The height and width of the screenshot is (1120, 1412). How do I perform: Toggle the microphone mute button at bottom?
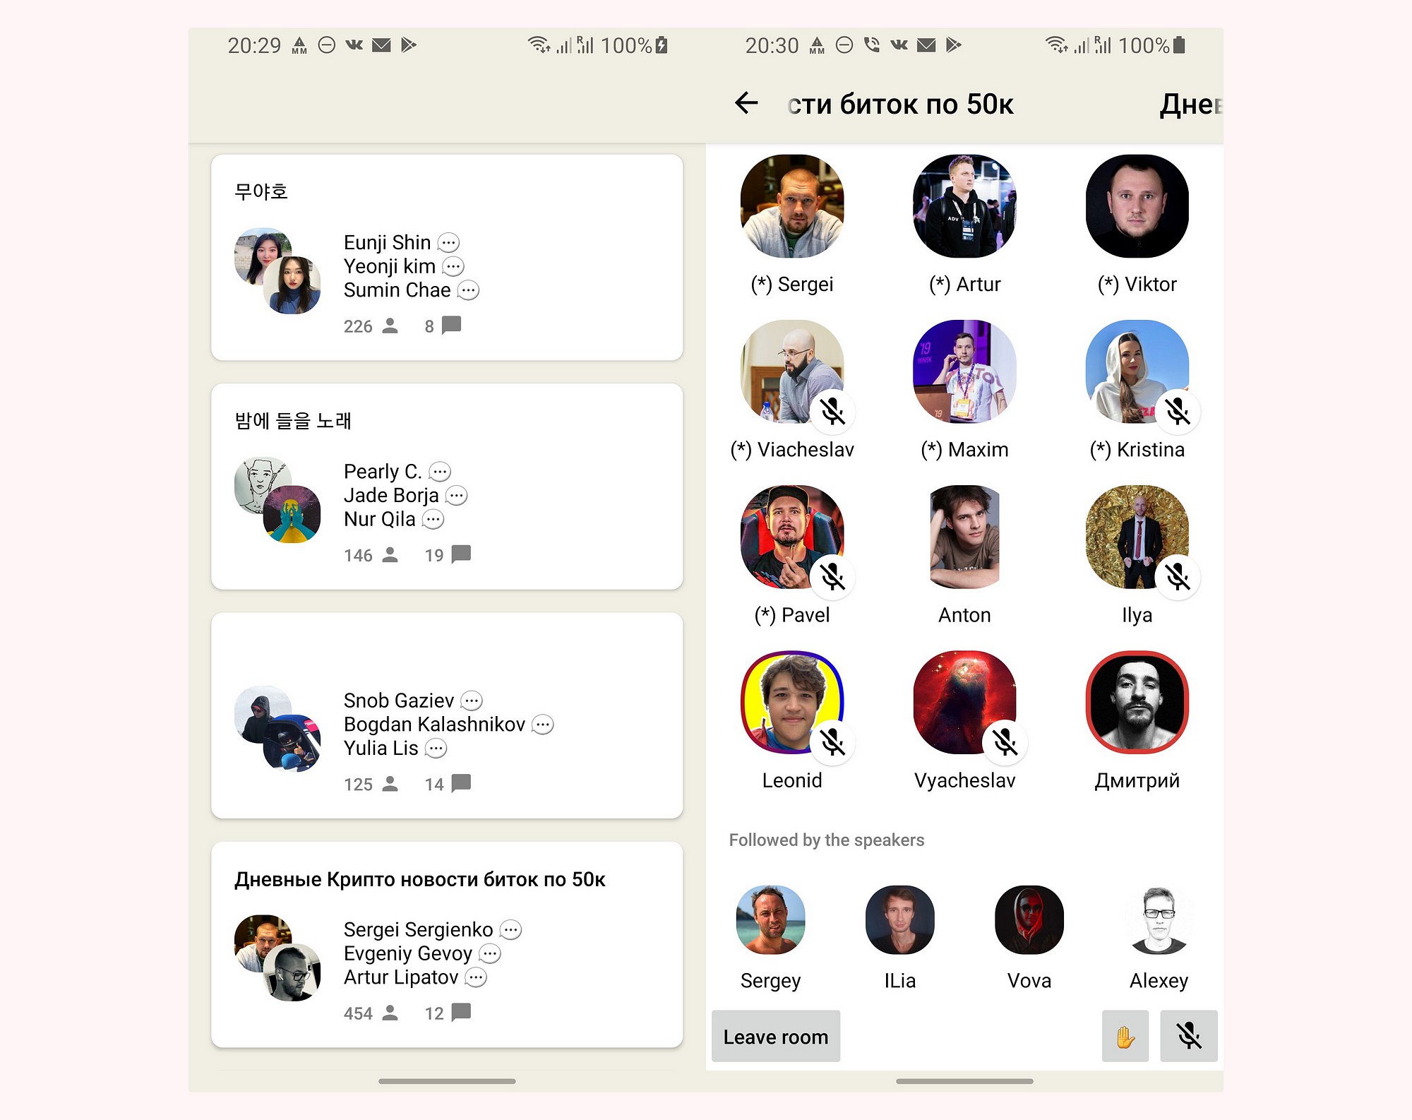tap(1189, 1036)
